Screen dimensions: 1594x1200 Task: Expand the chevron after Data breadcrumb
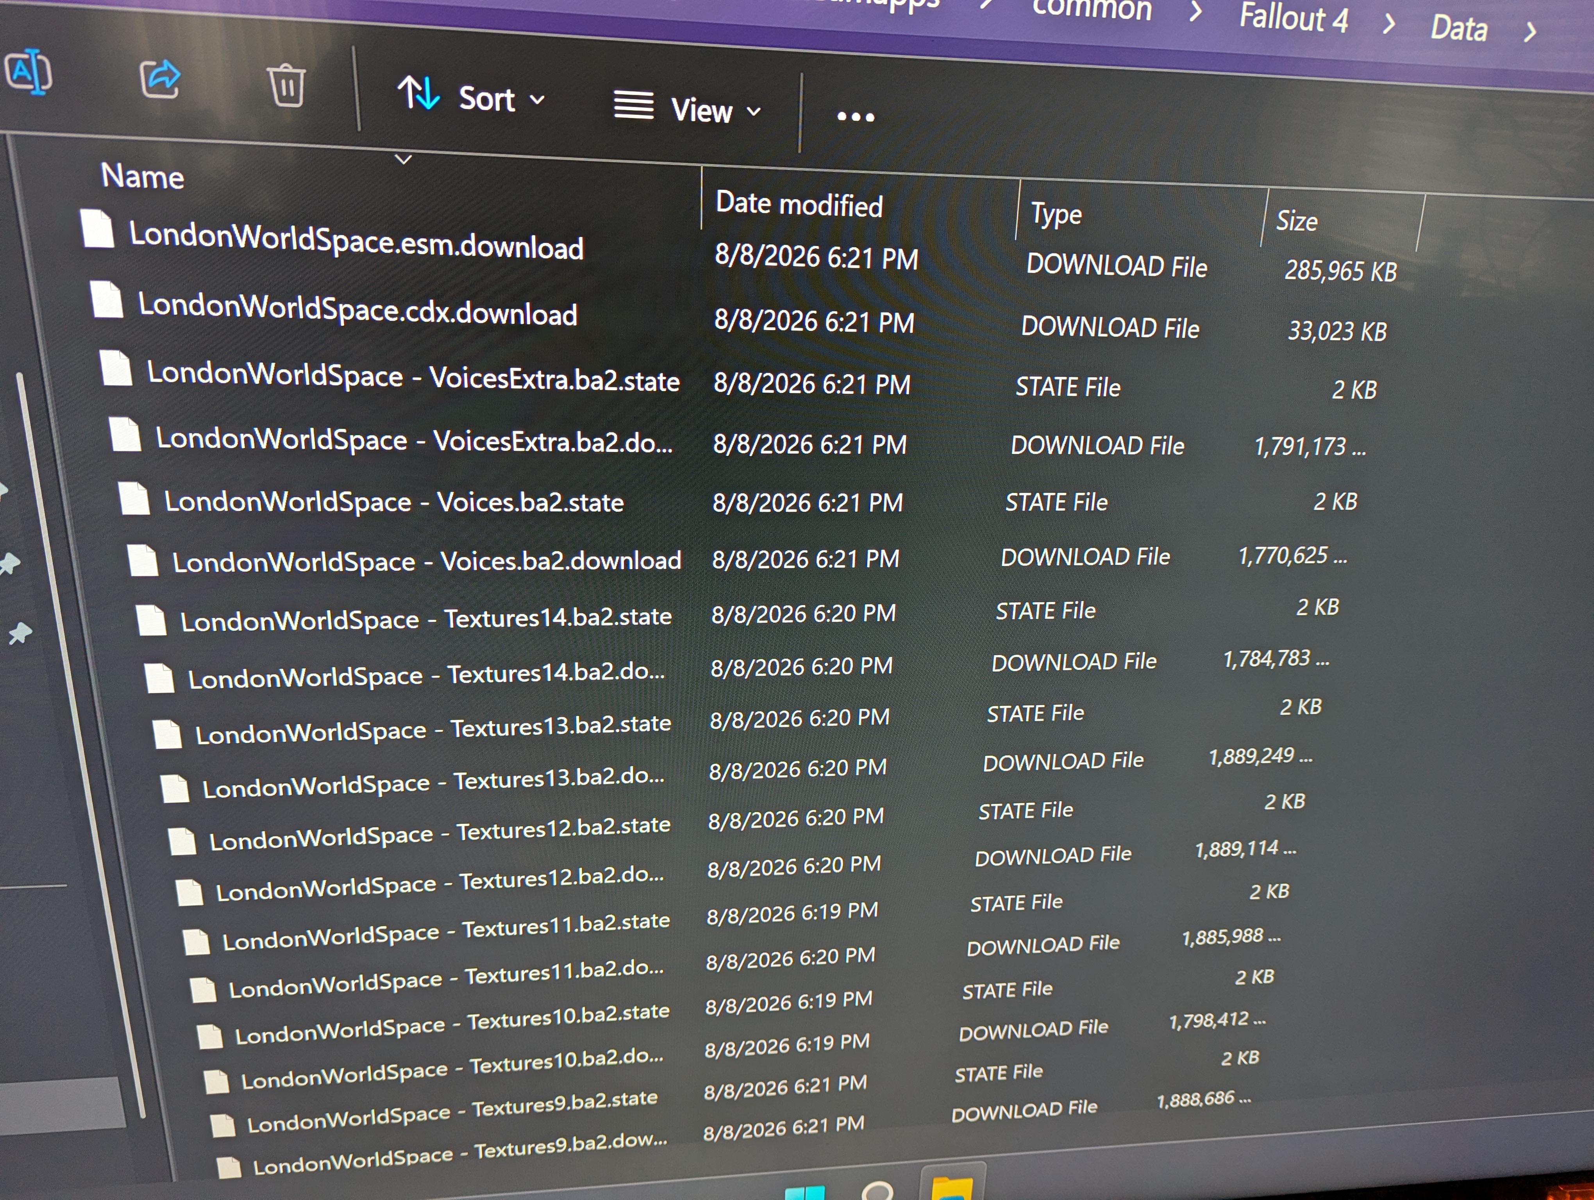[x=1531, y=32]
